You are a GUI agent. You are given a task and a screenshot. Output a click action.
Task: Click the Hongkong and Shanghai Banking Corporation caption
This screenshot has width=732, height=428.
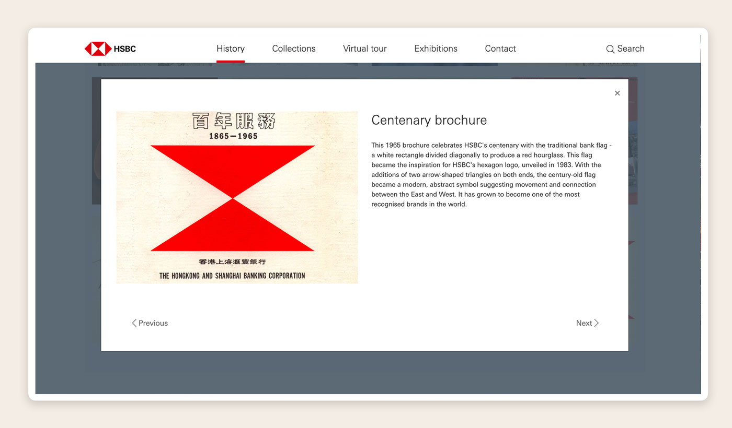pyautogui.click(x=232, y=276)
